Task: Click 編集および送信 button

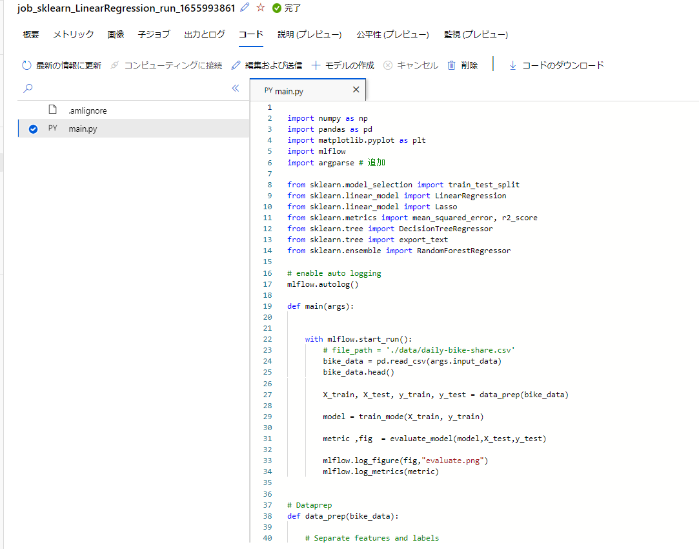Action: (267, 65)
